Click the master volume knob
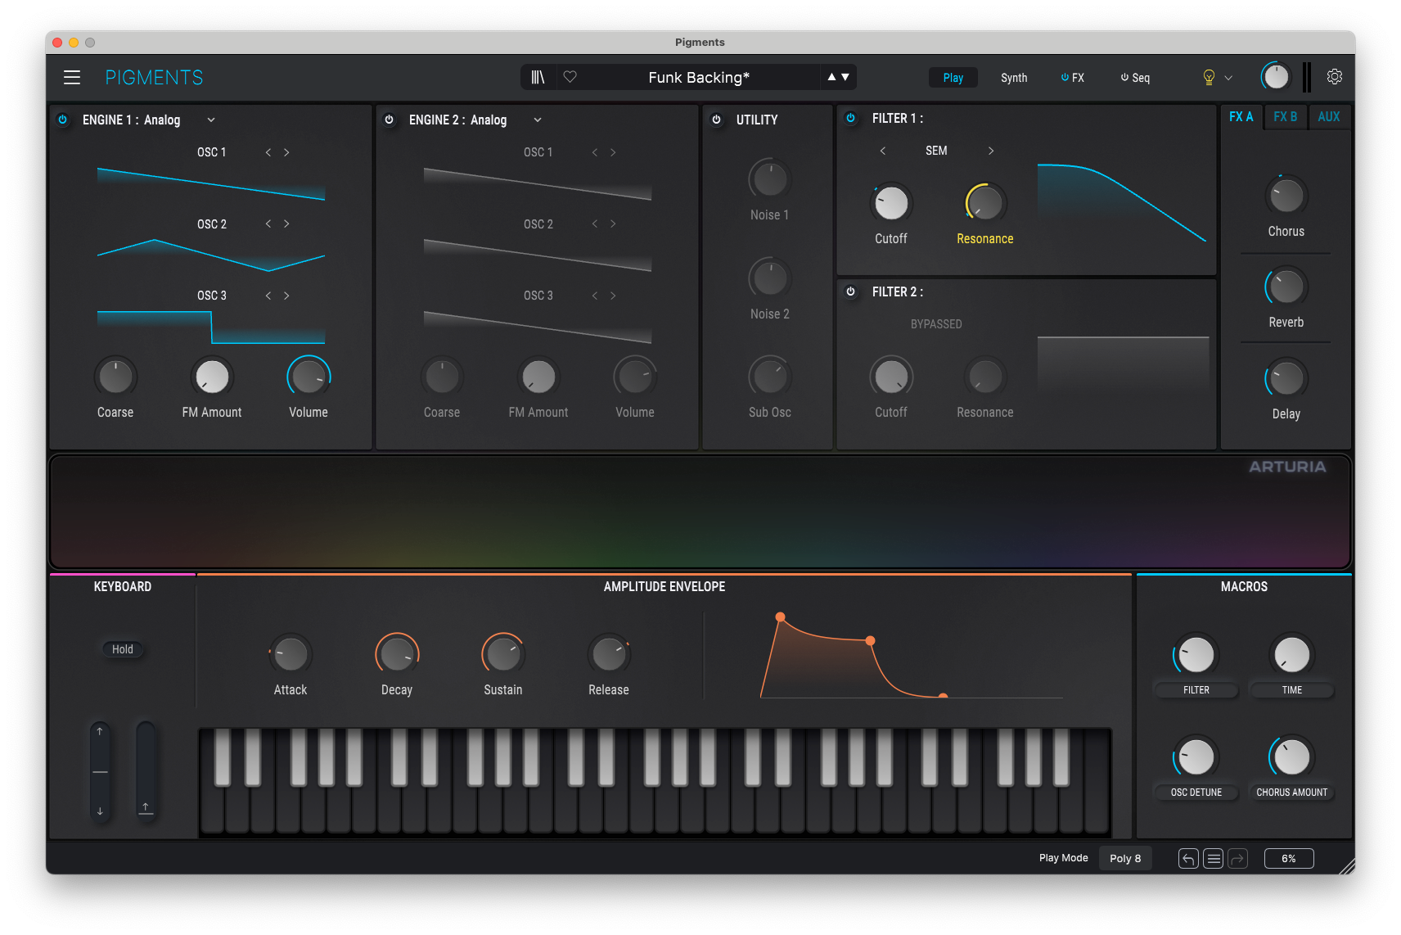The height and width of the screenshot is (935, 1401). 1276,77
